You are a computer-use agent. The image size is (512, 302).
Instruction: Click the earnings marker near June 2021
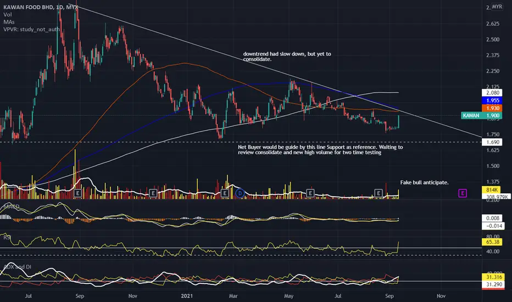click(310, 193)
